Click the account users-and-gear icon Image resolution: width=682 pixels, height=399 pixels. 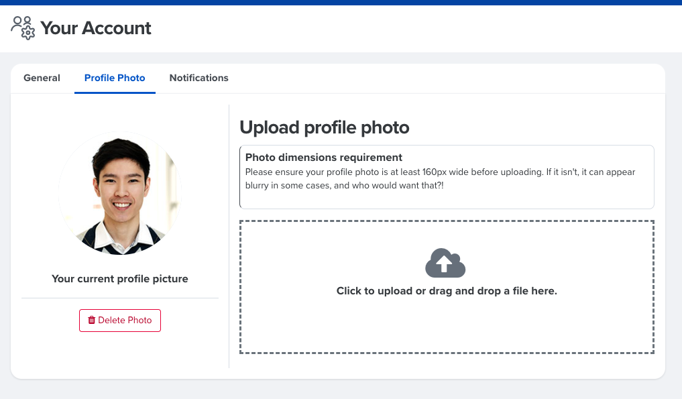coord(21,27)
